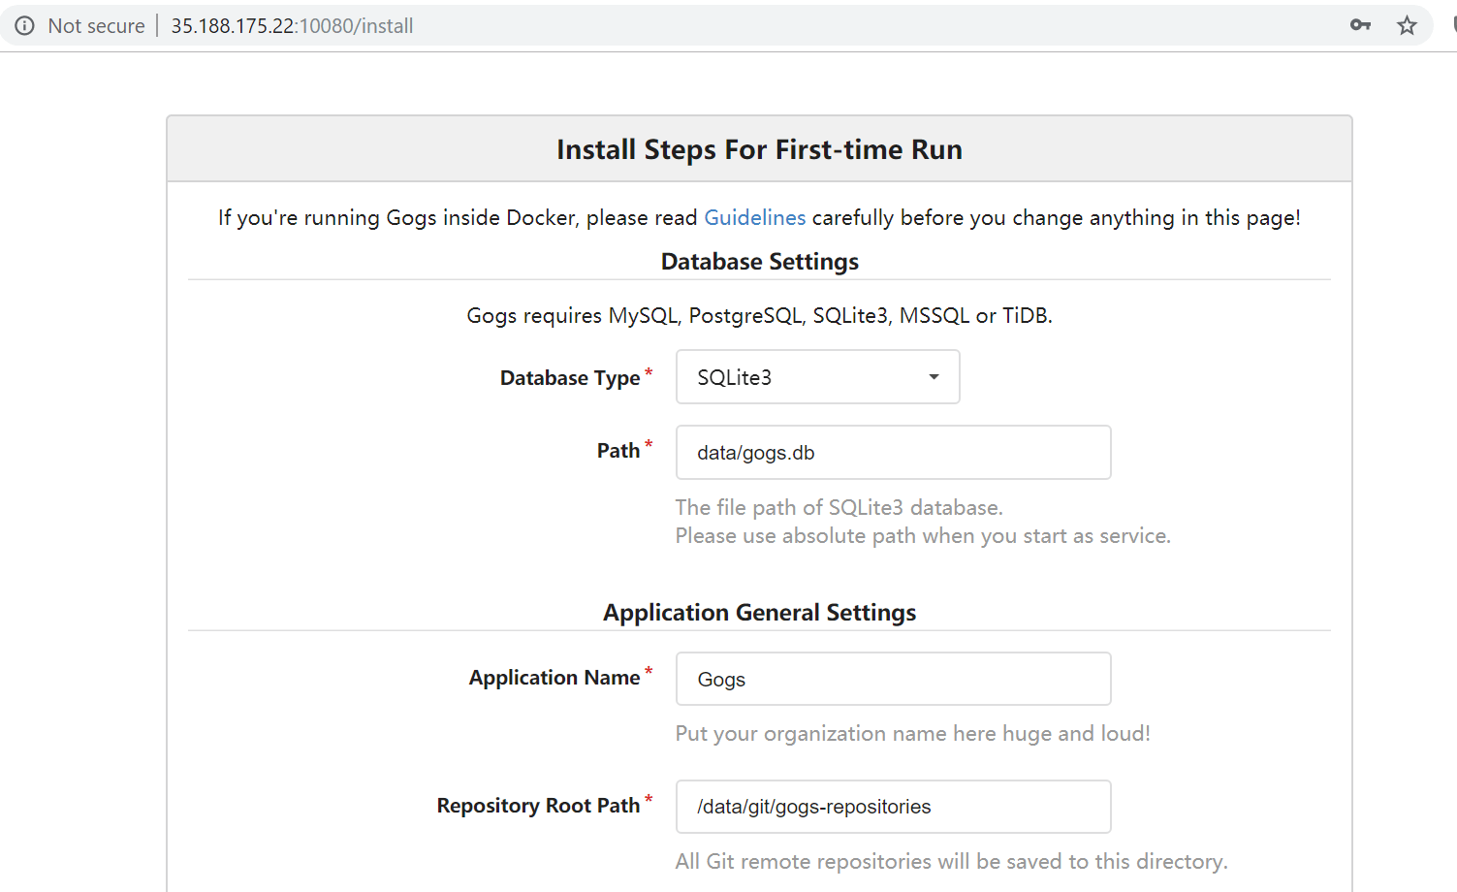Open the Database Type dropdown showing SQLite3

pos(816,377)
